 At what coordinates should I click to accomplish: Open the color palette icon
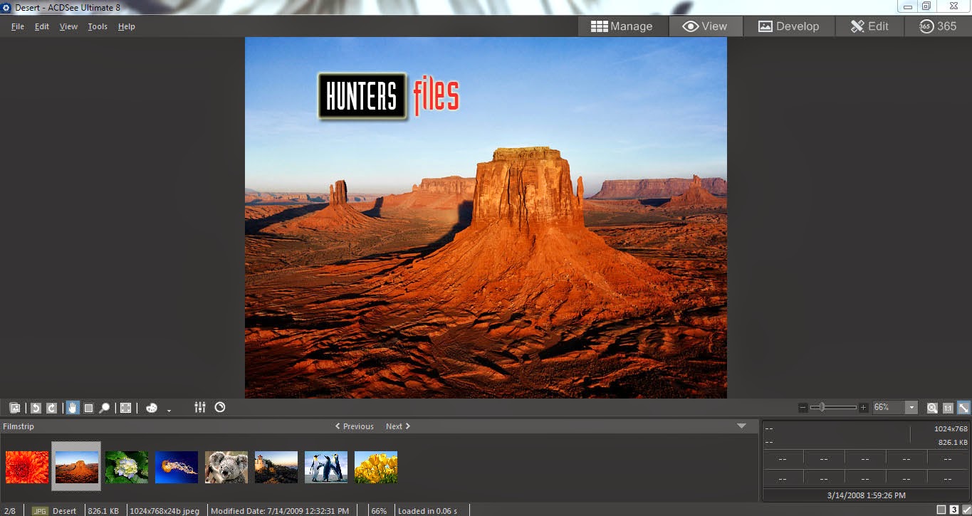[x=151, y=408]
